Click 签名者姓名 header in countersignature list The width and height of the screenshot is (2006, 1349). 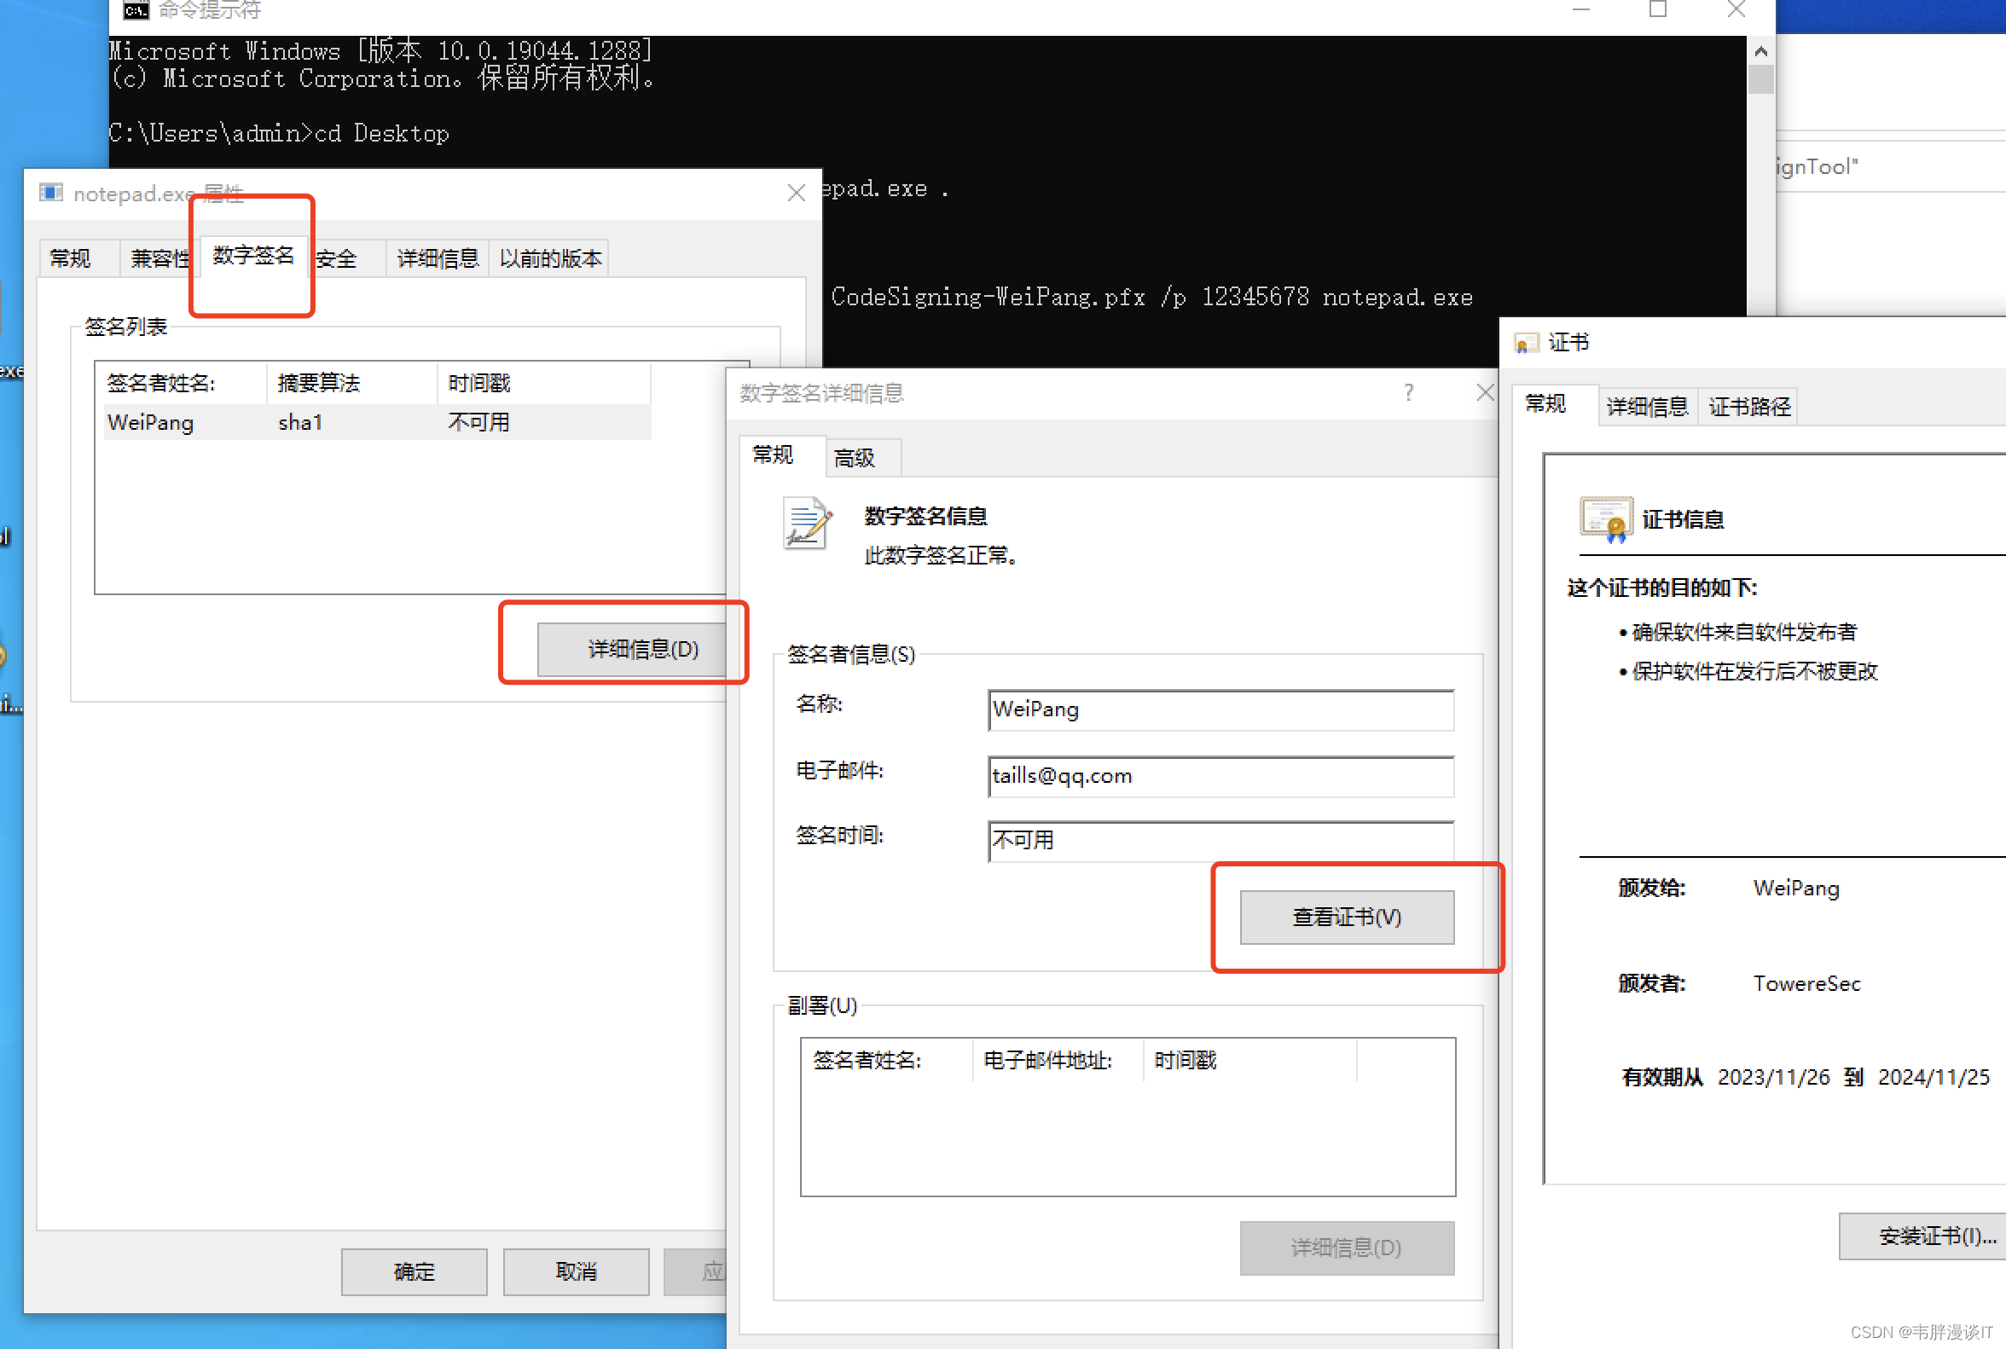[x=887, y=1060]
